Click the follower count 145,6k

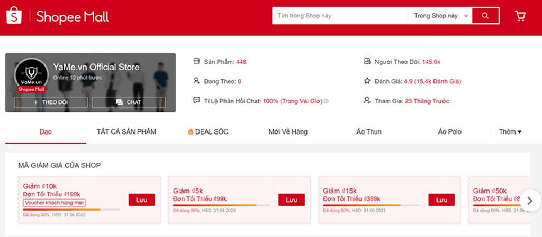click(x=431, y=62)
